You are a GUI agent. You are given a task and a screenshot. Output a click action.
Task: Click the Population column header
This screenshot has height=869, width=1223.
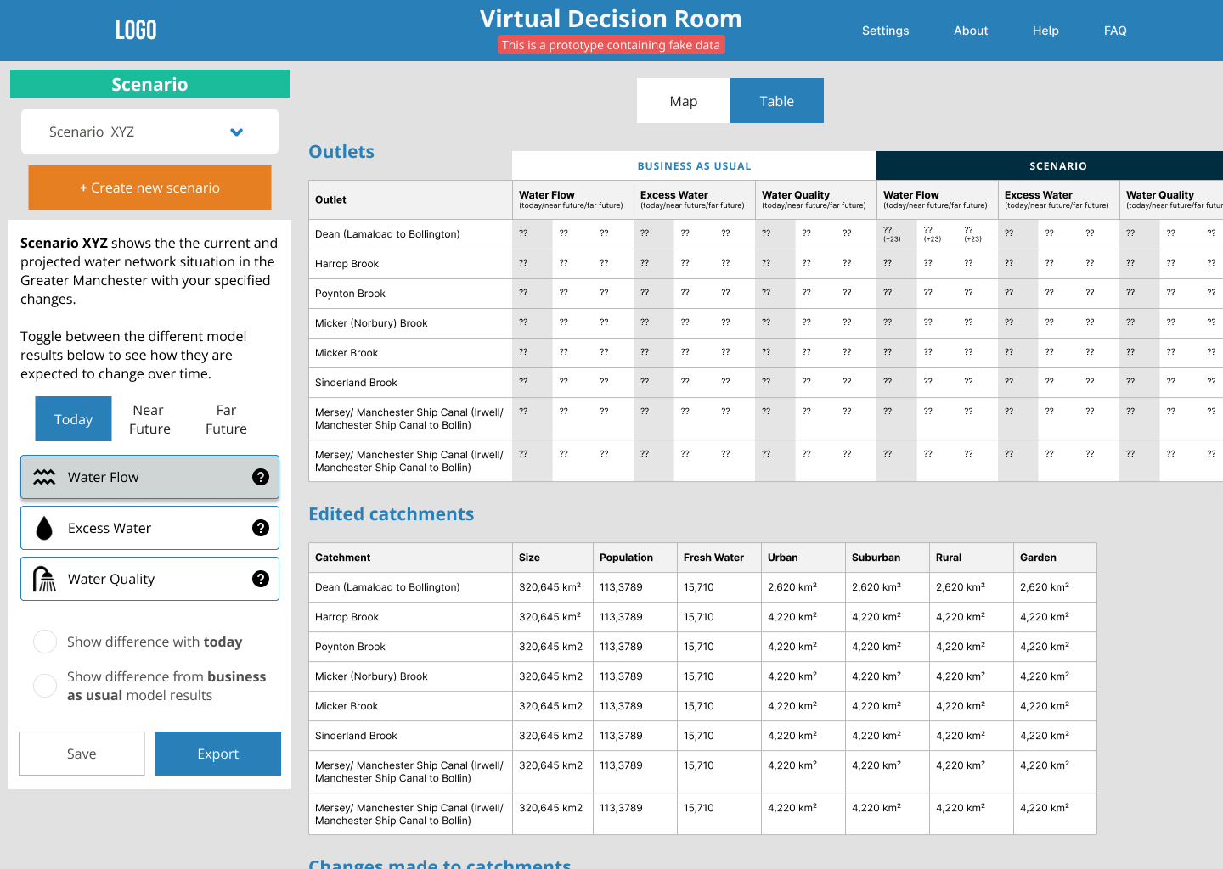pyautogui.click(x=626, y=558)
